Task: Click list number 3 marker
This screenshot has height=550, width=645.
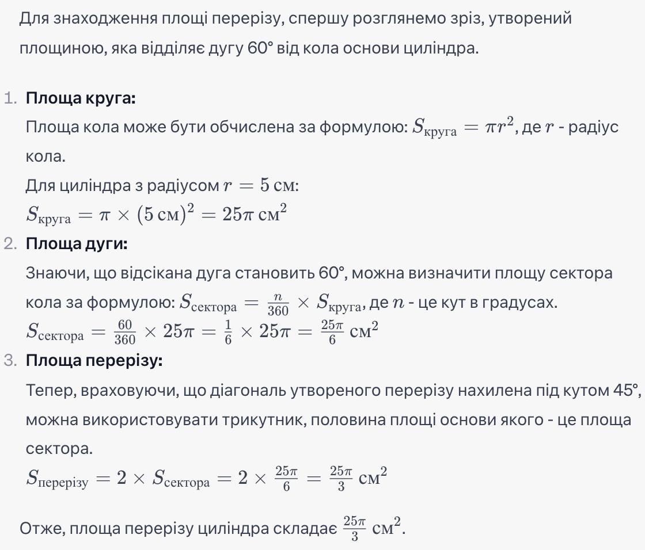Action: (10, 361)
